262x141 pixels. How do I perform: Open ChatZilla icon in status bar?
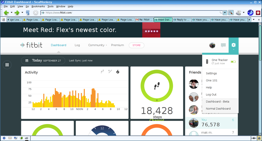tap(26, 138)
